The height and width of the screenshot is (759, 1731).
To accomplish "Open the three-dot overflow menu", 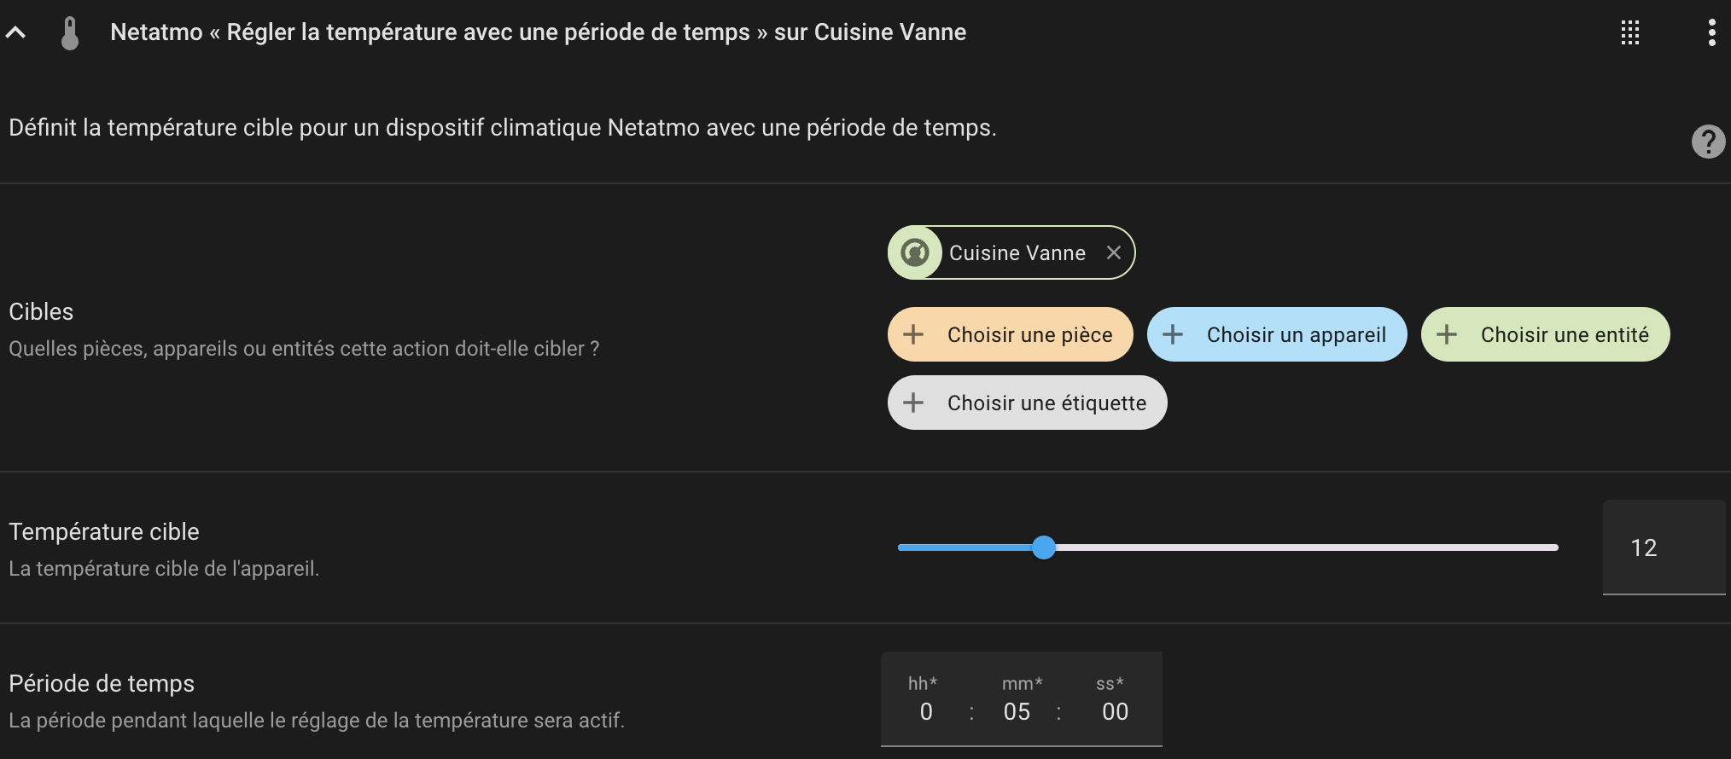I will (x=1711, y=32).
